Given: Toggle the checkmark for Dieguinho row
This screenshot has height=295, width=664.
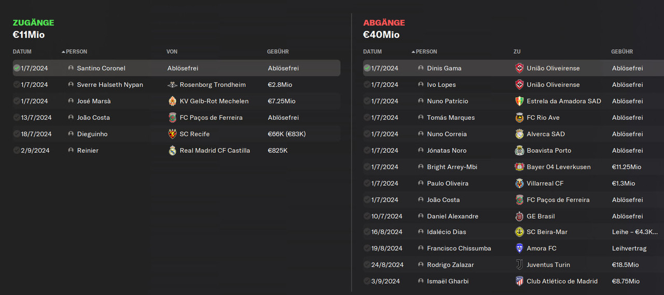Looking at the screenshot, I should point(17,134).
